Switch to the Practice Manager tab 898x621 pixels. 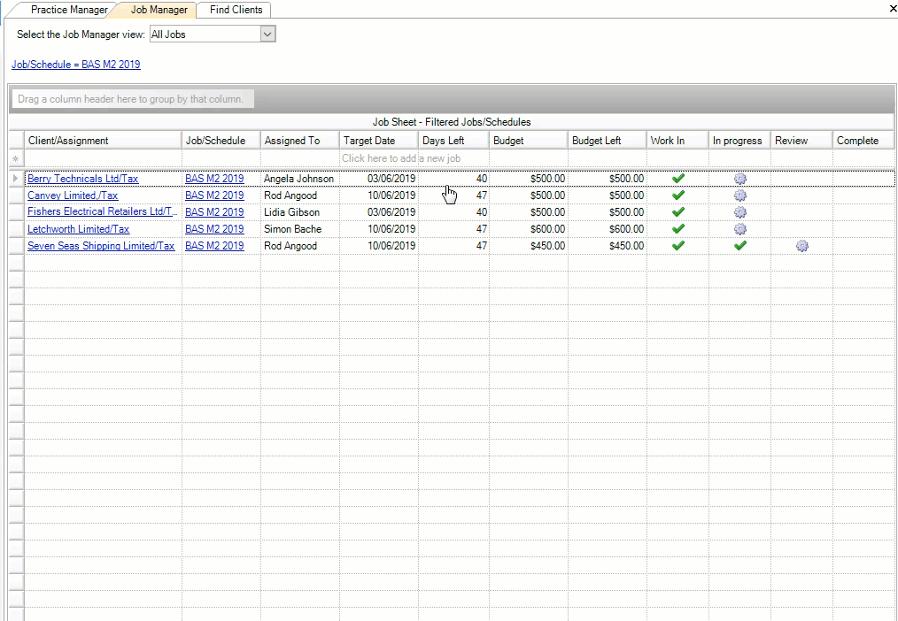[x=68, y=10]
